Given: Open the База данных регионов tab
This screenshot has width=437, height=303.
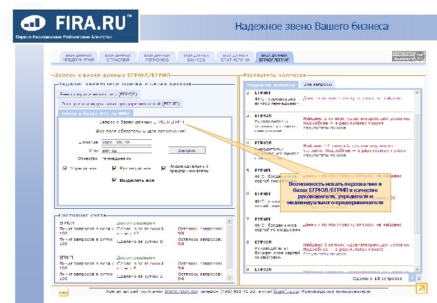Looking at the screenshot, I should [157, 57].
